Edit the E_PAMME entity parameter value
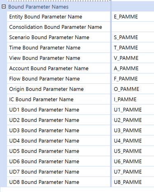154x192 pixels. [x=133, y=17]
